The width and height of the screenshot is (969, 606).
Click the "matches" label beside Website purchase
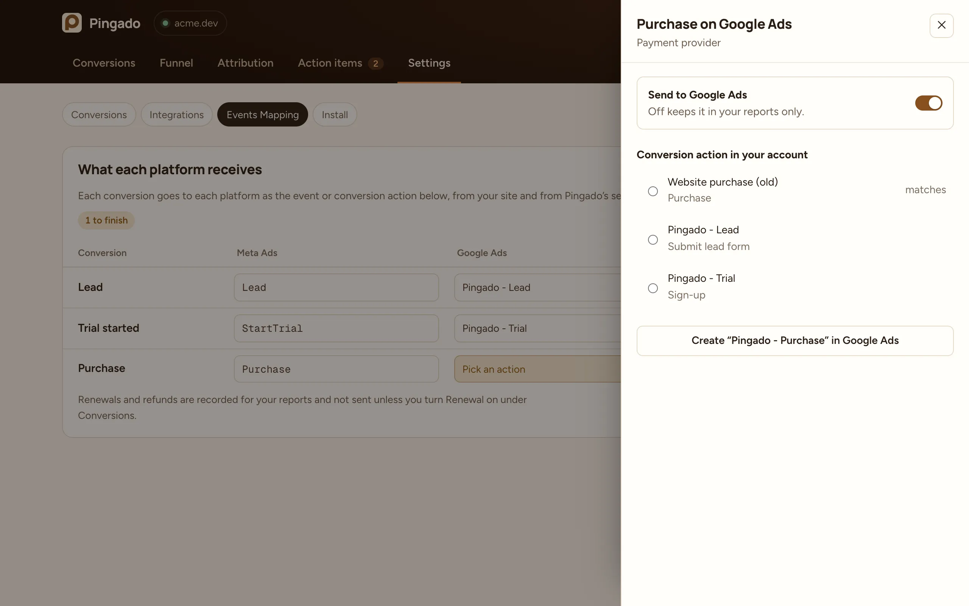click(x=925, y=190)
